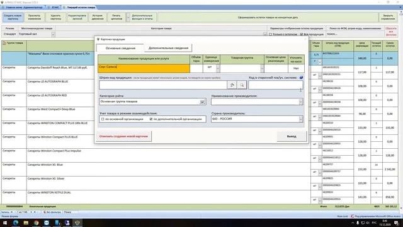403x227 pixels.
Task: Click the product search field 'поиск...'
Action: tap(355, 34)
